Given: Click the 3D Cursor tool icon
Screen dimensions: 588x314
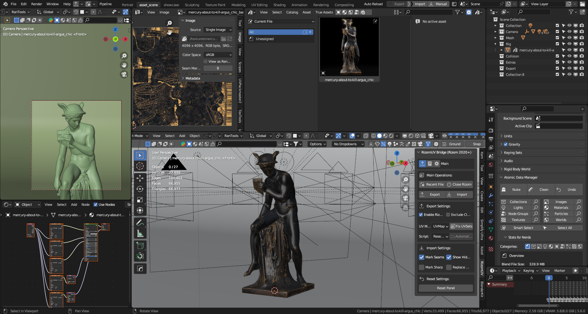Looking at the screenshot, I should click(x=140, y=166).
